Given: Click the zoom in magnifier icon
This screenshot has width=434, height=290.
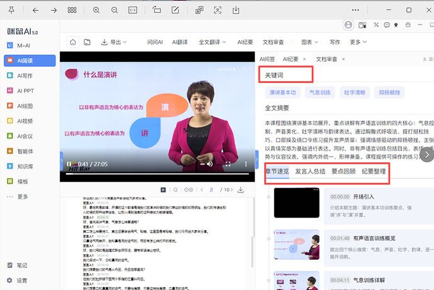Looking at the screenshot, I should [96, 11].
